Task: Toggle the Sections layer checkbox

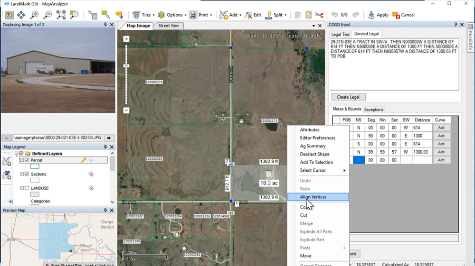Action: (x=27, y=174)
